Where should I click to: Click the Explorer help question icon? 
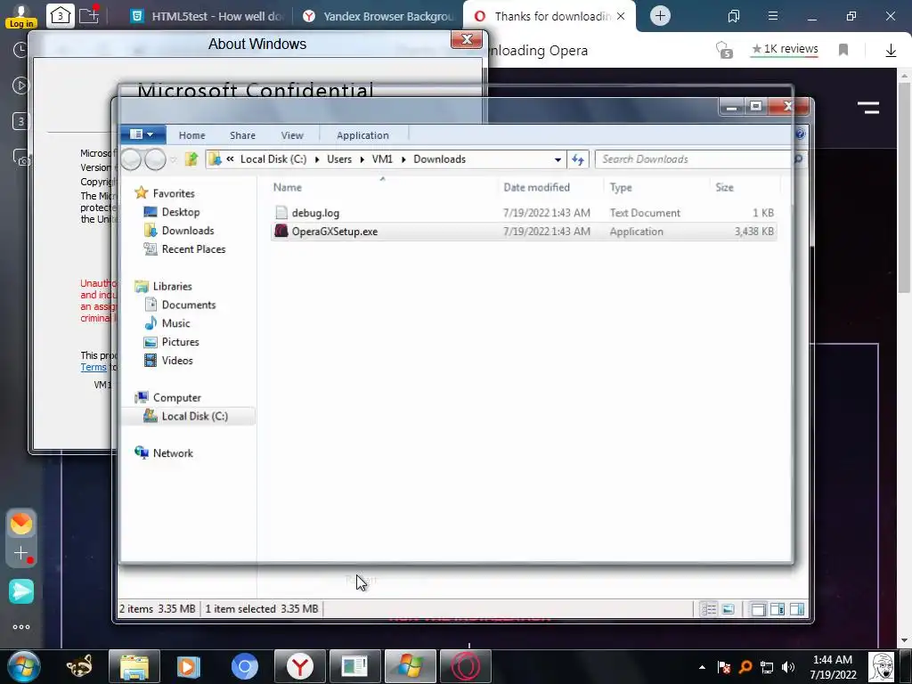click(800, 134)
